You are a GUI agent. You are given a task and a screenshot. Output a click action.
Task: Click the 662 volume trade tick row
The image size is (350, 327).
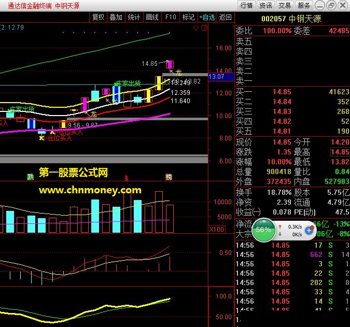pyautogui.click(x=292, y=254)
